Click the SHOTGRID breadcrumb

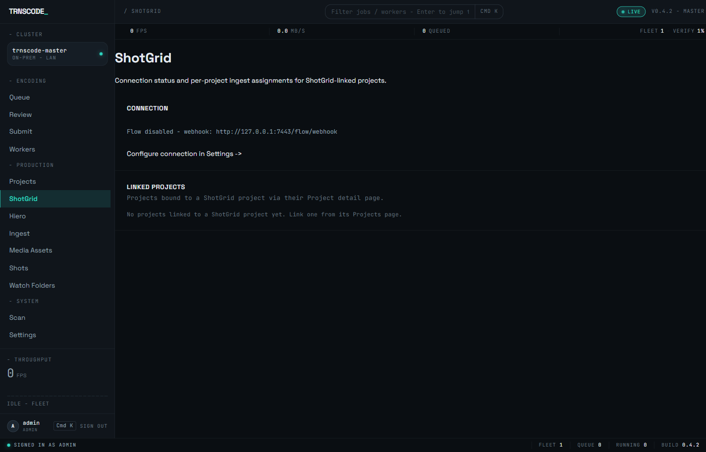(x=146, y=11)
